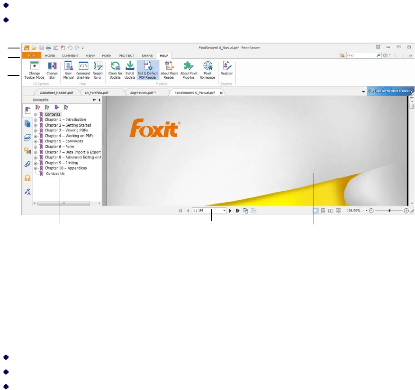Expand Chapter 6 – Form bookmark
The image size is (415, 390).
tap(36, 147)
